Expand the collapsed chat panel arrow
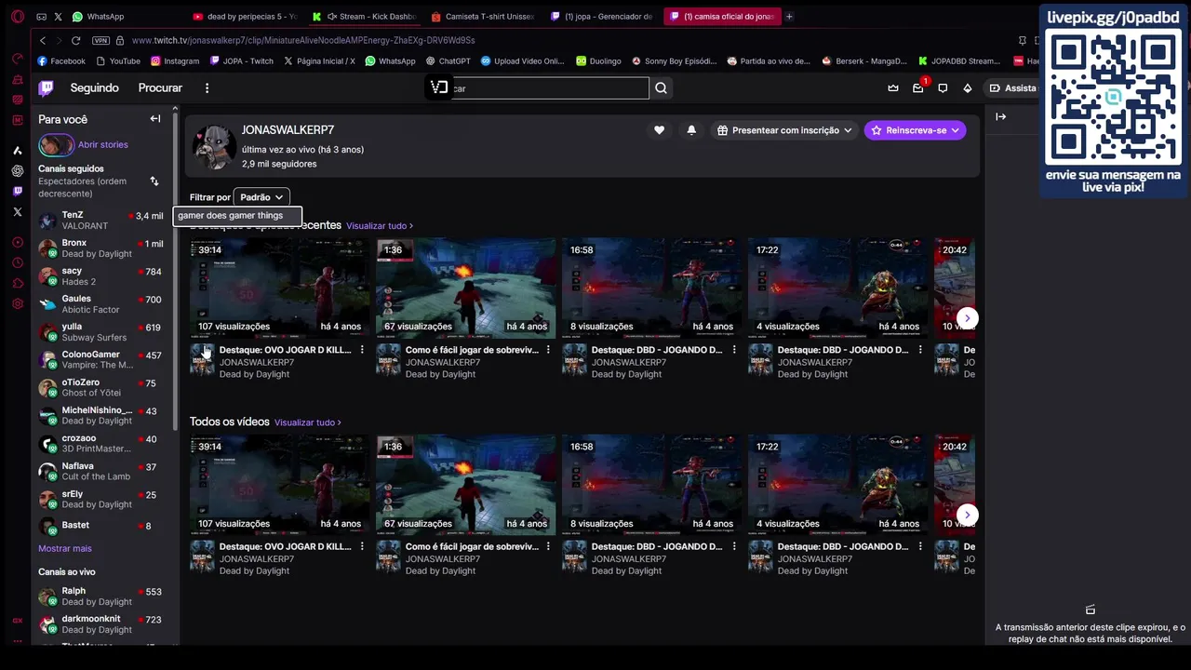The height and width of the screenshot is (670, 1191). 1000,116
